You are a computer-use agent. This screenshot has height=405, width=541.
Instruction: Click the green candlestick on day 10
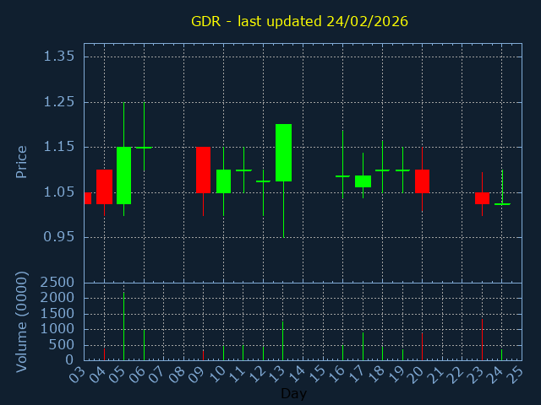[223, 181]
